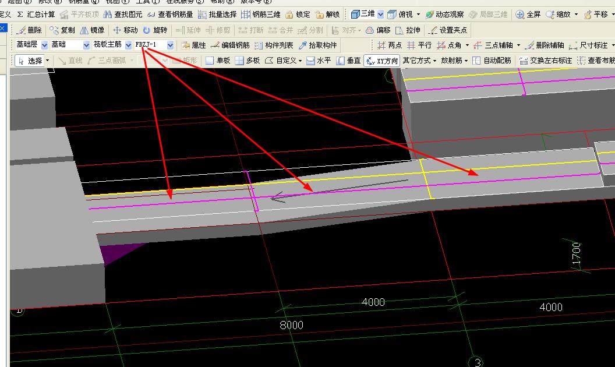
Task: Click the 8000 dimension label
Action: [x=291, y=325]
